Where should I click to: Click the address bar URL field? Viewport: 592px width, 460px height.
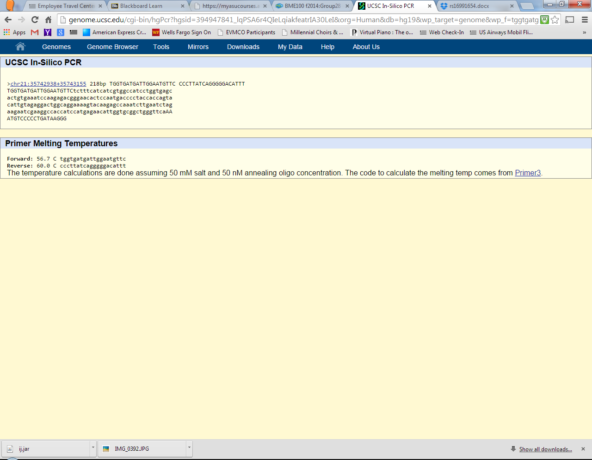(x=301, y=20)
